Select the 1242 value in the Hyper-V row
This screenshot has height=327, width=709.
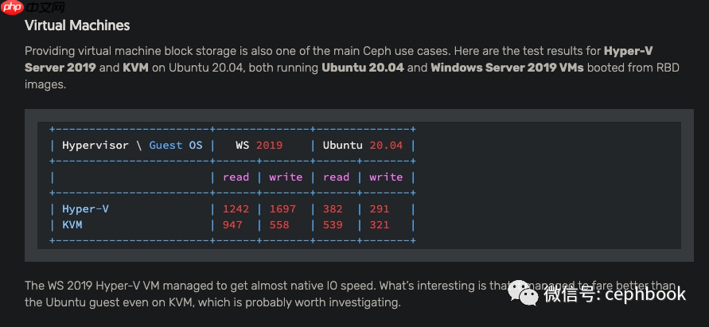point(236,209)
